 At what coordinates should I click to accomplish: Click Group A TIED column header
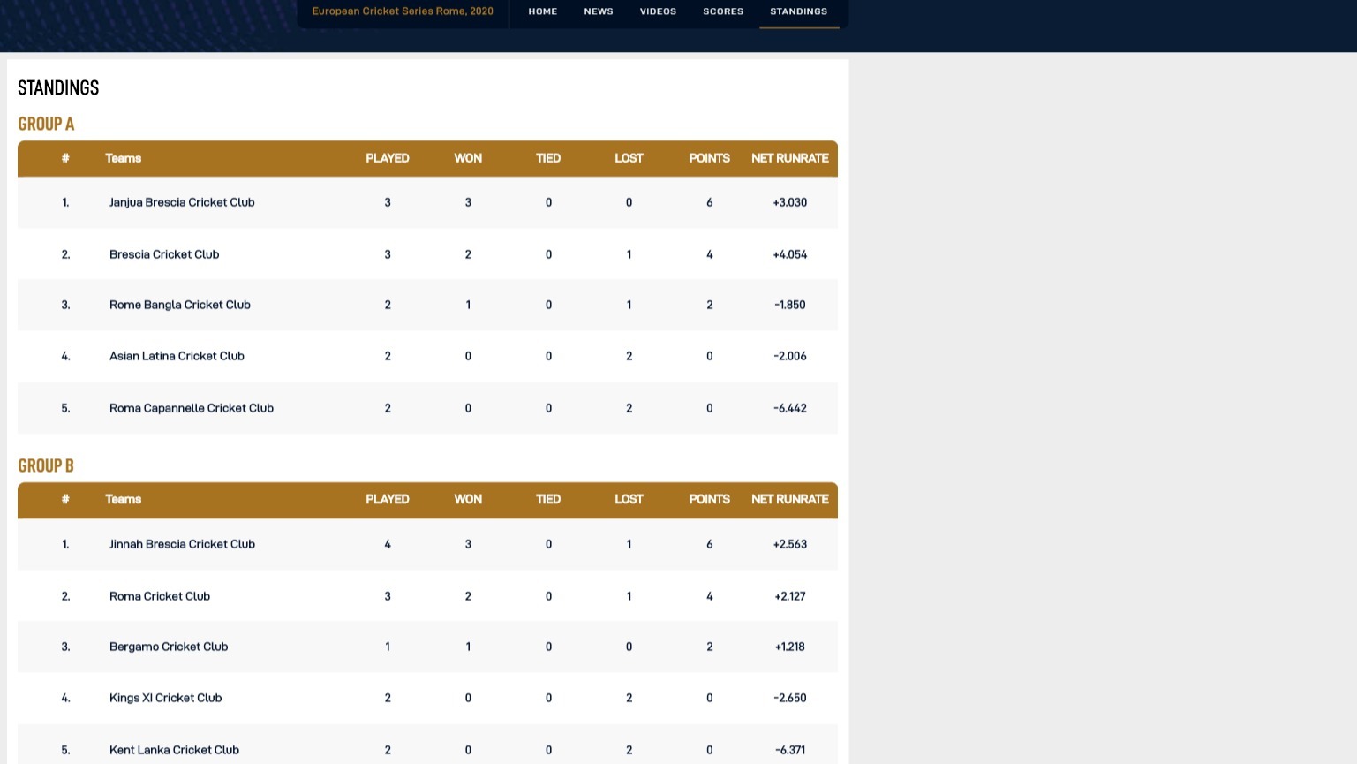548,158
